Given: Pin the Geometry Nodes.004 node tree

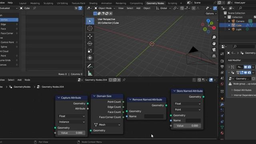Looking at the screenshot, I should [124, 80].
